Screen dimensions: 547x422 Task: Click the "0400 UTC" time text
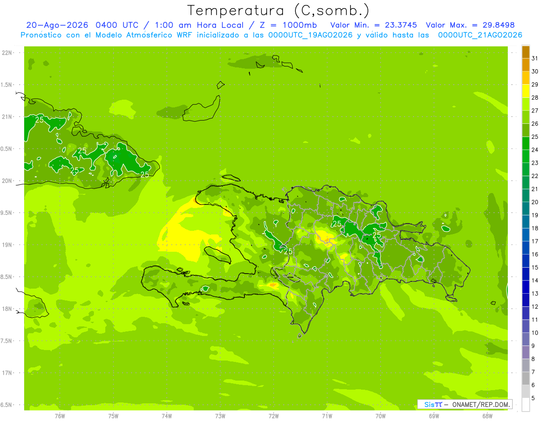[117, 25]
